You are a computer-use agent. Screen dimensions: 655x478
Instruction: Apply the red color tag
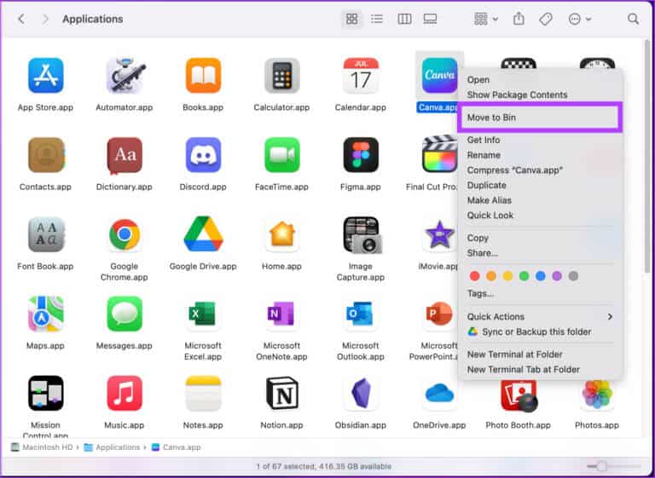click(x=475, y=276)
